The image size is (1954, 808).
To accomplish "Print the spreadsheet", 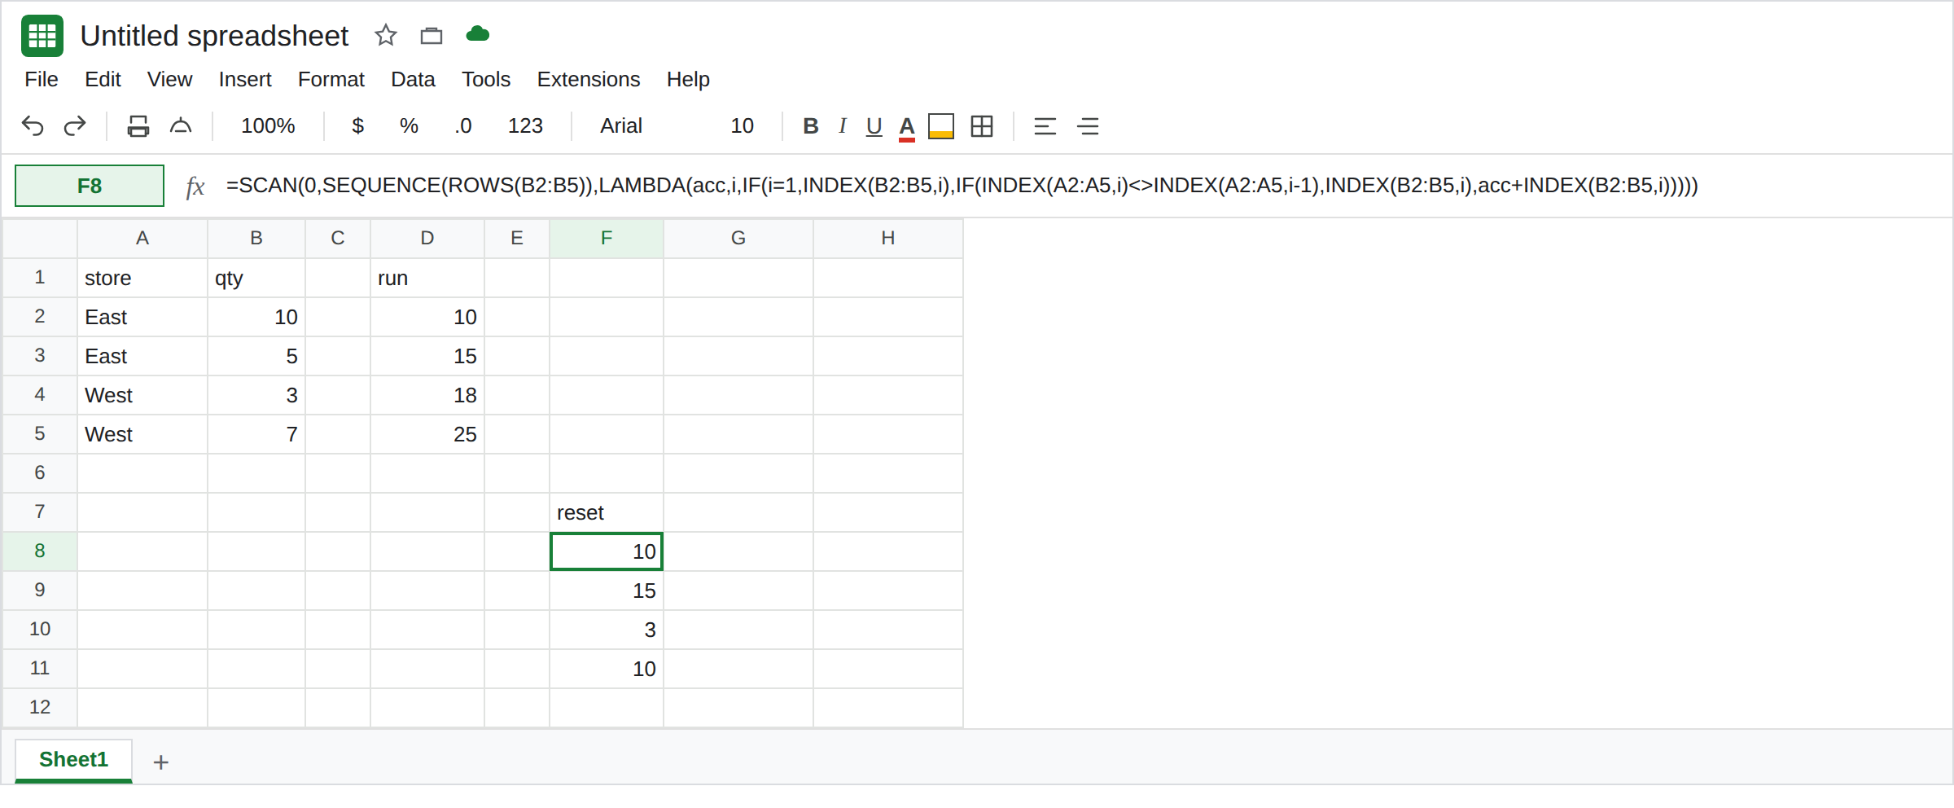I will pyautogui.click(x=138, y=126).
